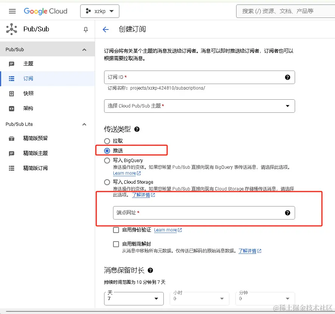Open 精简版预留 in the sidebar
This screenshot has height=314, width=335.
click(47, 138)
